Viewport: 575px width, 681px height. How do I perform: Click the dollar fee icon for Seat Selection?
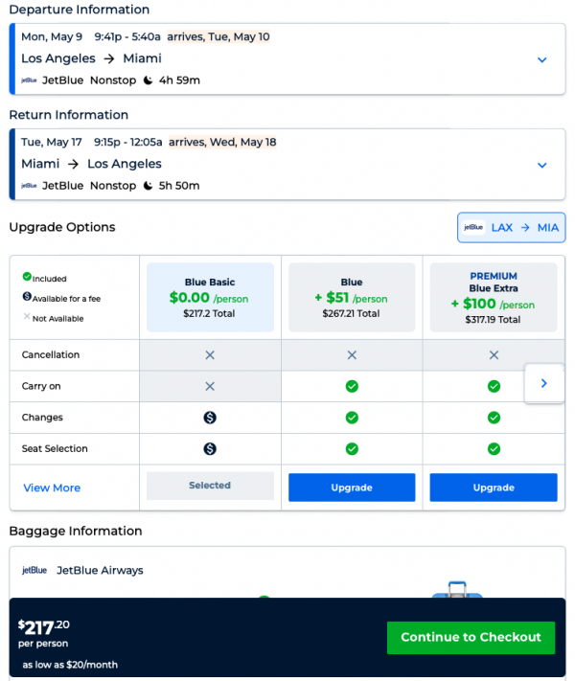point(210,448)
